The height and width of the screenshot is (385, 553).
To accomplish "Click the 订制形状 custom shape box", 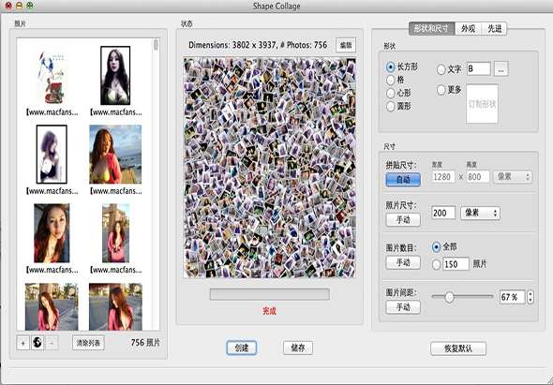I will point(482,104).
